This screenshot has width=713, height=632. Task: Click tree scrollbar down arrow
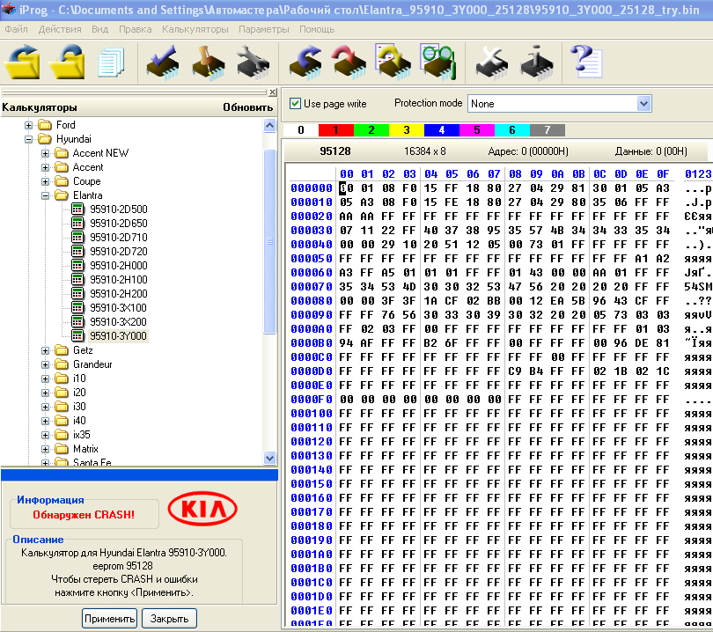270,458
